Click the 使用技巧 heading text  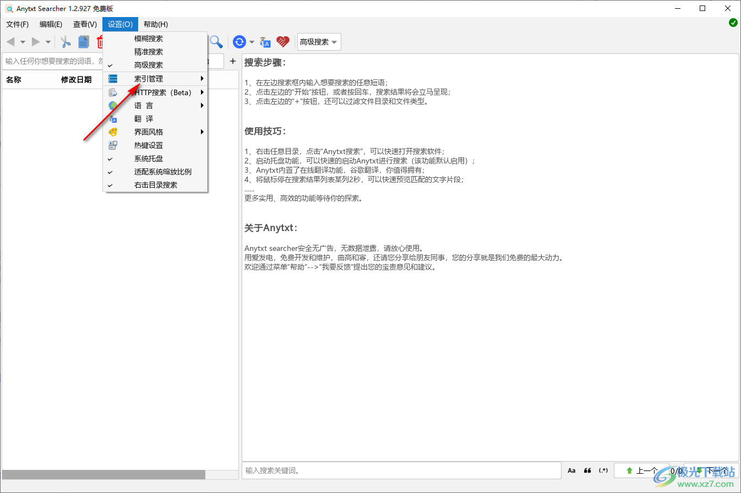point(265,132)
